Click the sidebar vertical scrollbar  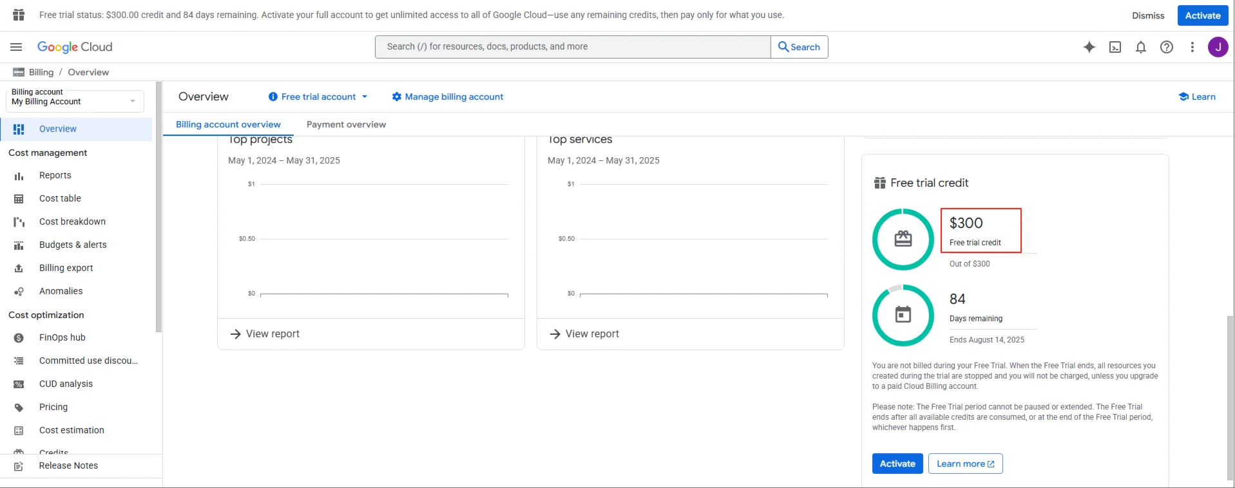point(158,206)
